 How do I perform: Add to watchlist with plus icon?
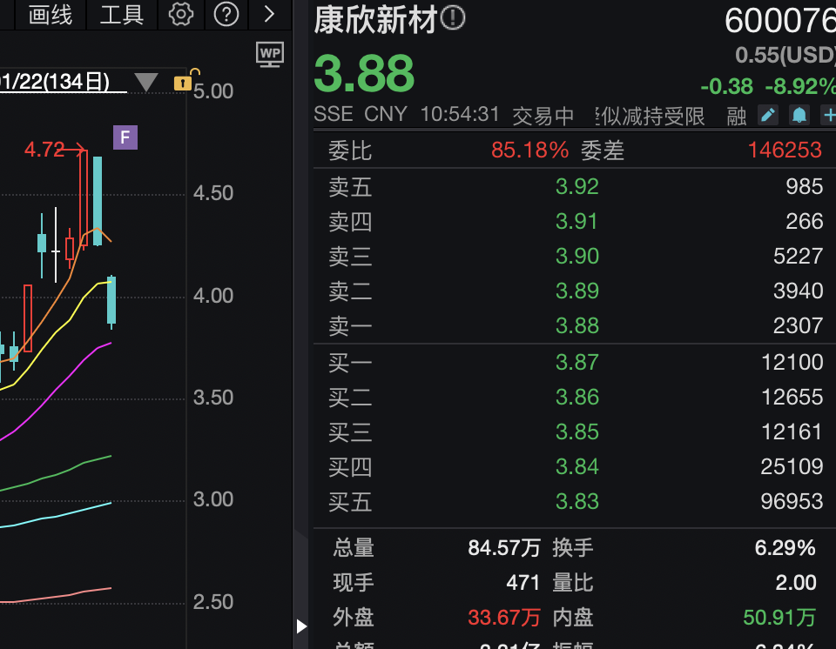[829, 115]
